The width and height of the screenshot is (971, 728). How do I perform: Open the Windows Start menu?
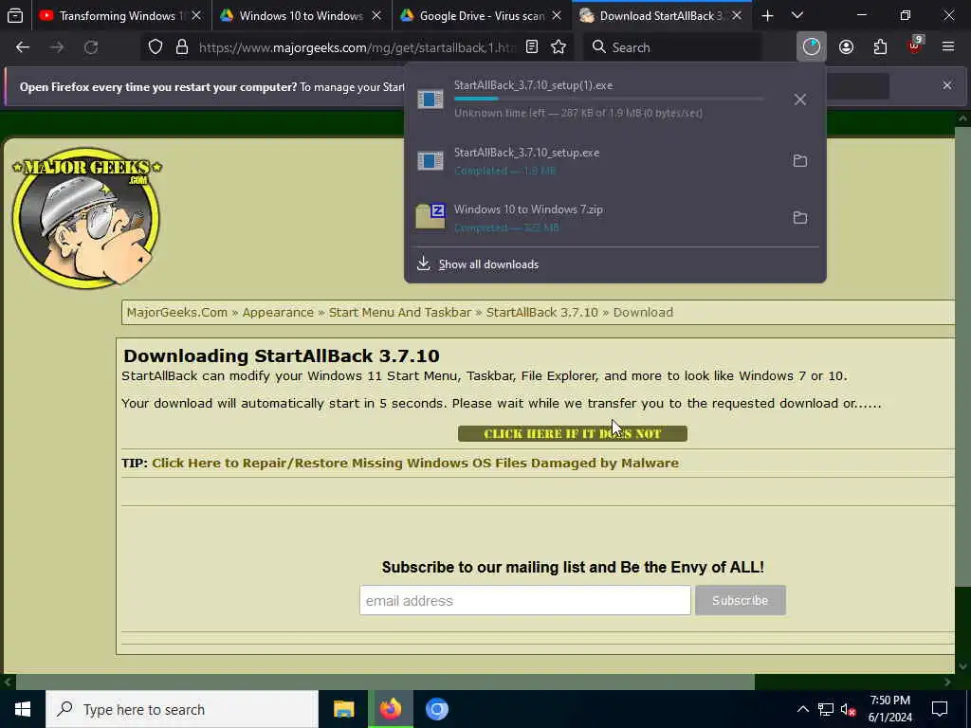tap(23, 709)
